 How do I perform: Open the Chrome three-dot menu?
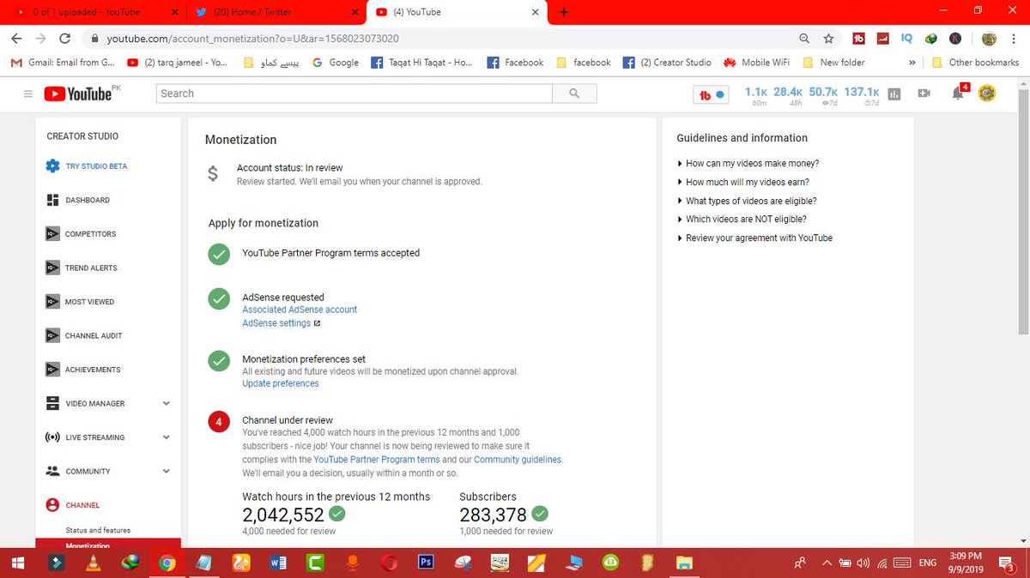(1012, 39)
